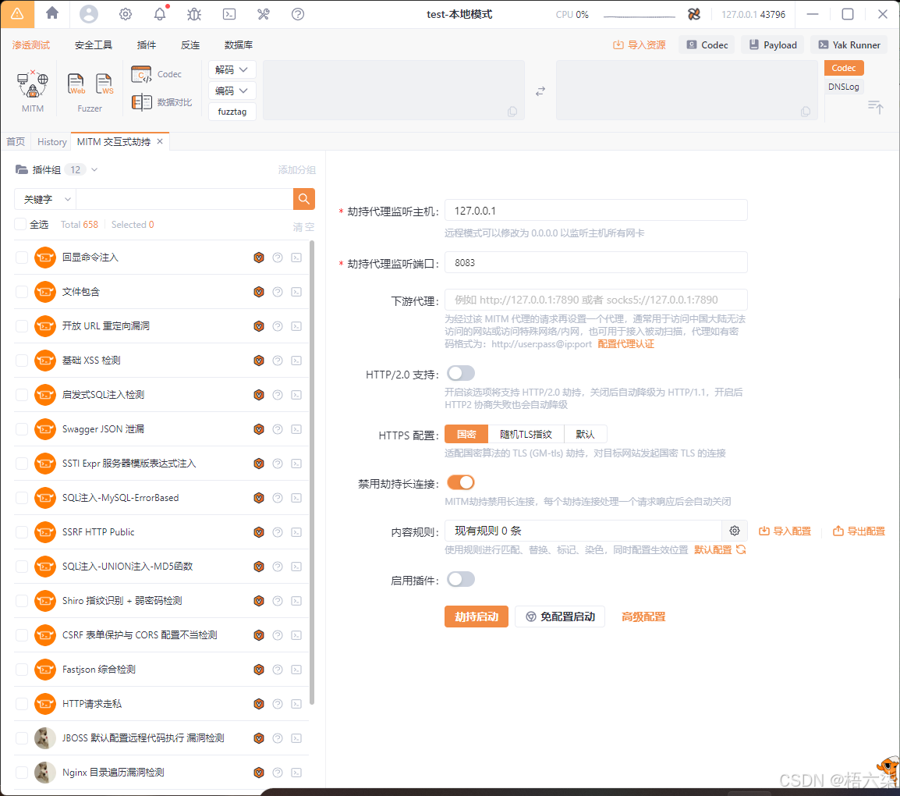The height and width of the screenshot is (796, 900).
Task: Open the 高级配置 advanced settings link
Action: point(643,617)
